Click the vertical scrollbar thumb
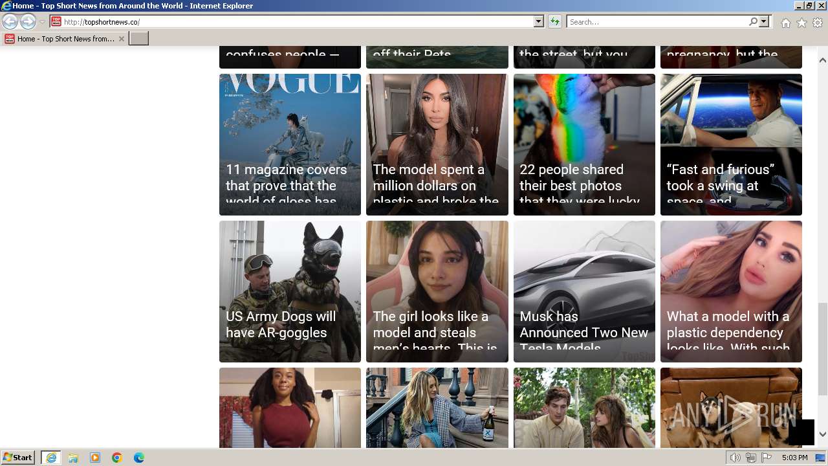This screenshot has width=828, height=466. tap(823, 348)
